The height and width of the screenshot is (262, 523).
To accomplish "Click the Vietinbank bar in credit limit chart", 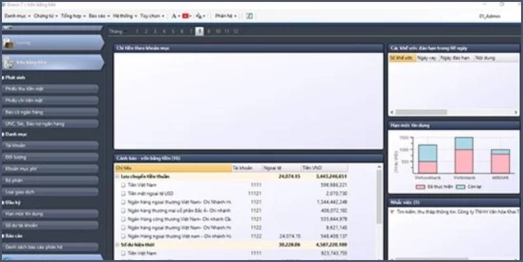I will (464, 155).
